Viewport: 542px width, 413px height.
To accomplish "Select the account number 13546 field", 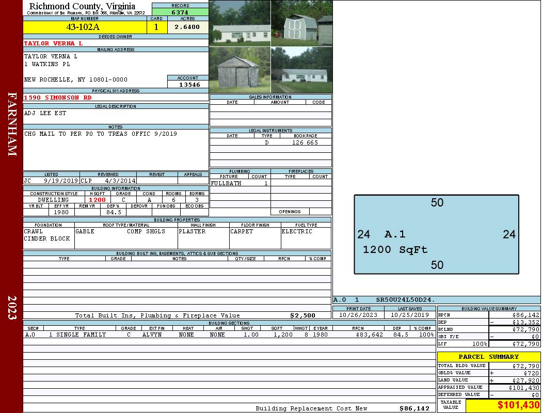I will (188, 84).
